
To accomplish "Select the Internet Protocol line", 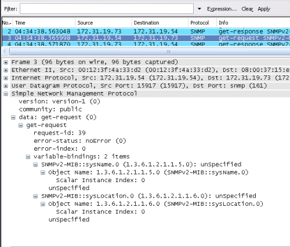I will pos(150,78).
